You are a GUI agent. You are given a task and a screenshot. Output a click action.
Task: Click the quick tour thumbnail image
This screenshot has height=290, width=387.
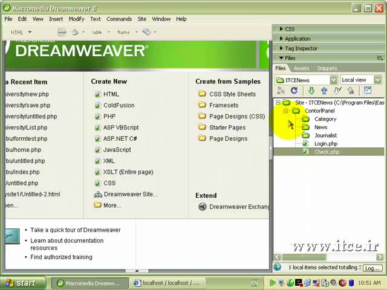12,236
